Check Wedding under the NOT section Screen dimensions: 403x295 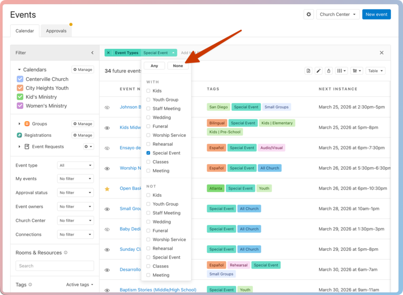coord(148,222)
